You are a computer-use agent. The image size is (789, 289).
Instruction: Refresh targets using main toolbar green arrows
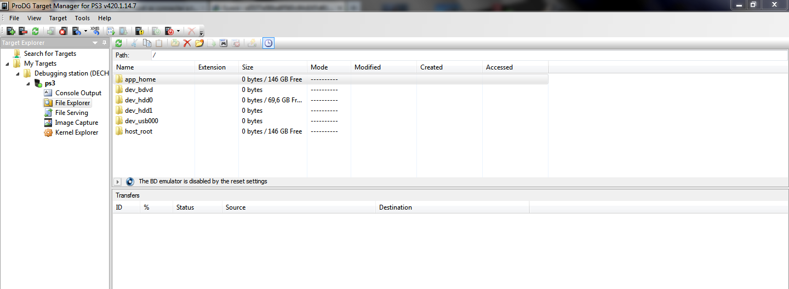[x=35, y=31]
